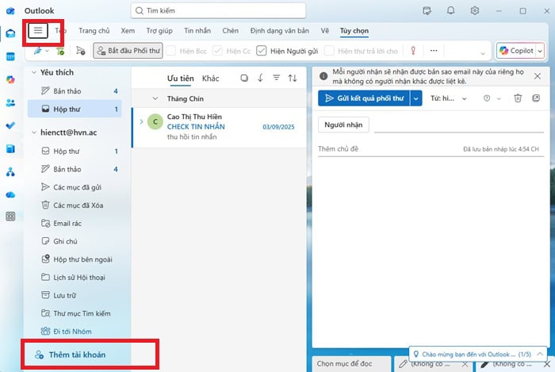This screenshot has height=372, width=555.
Task: Open the Email rác folder
Action: pyautogui.click(x=67, y=224)
